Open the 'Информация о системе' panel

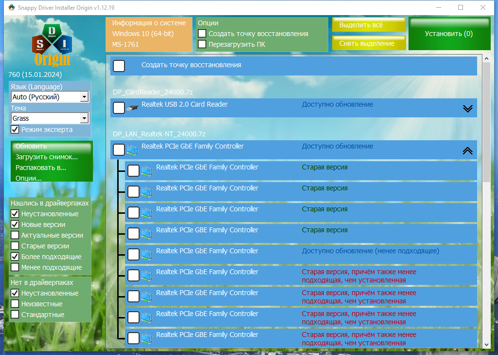[x=149, y=35]
